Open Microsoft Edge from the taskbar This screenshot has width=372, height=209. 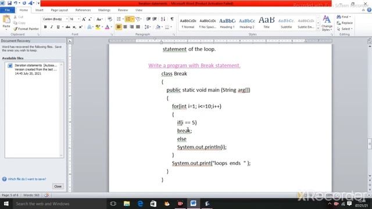(140, 204)
